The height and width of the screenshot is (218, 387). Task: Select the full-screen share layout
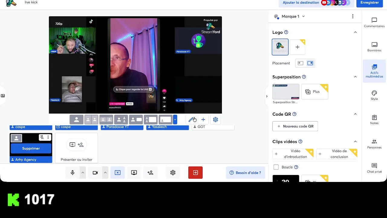[x=165, y=120]
